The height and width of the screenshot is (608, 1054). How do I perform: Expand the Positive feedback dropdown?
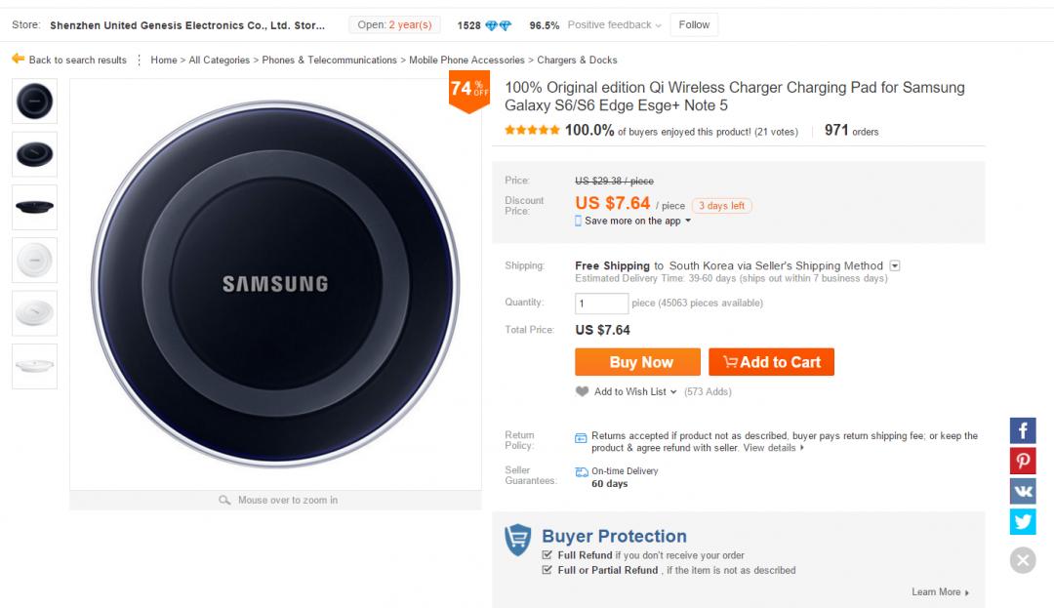[659, 25]
